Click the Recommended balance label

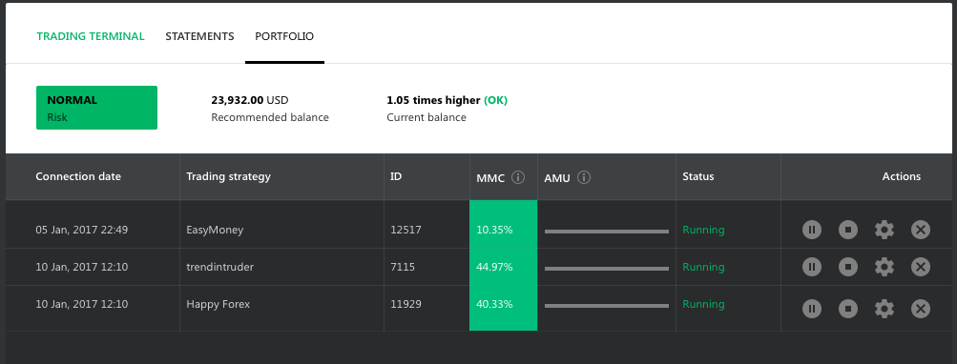[270, 117]
